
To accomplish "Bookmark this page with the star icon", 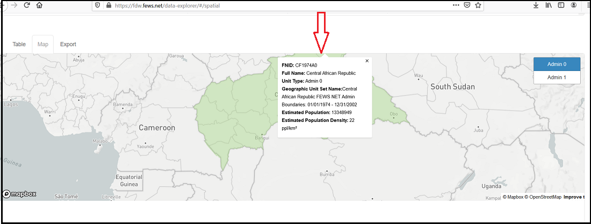I will 478,5.
